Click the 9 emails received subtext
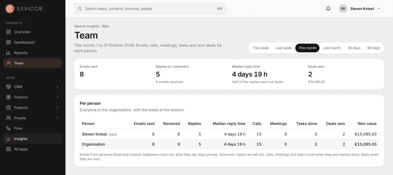 coord(169,82)
